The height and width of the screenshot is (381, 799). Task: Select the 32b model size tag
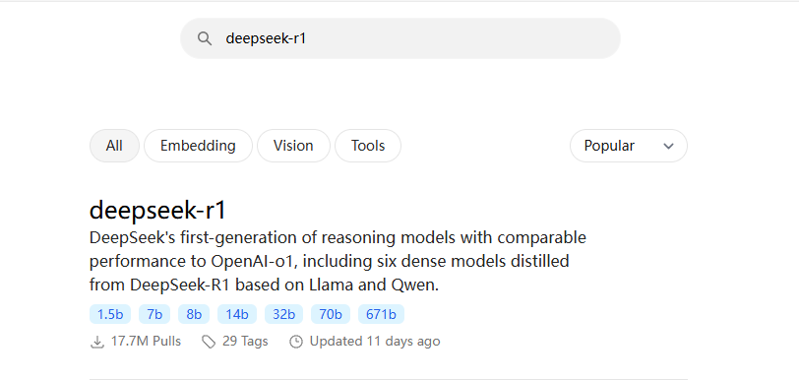(x=283, y=314)
